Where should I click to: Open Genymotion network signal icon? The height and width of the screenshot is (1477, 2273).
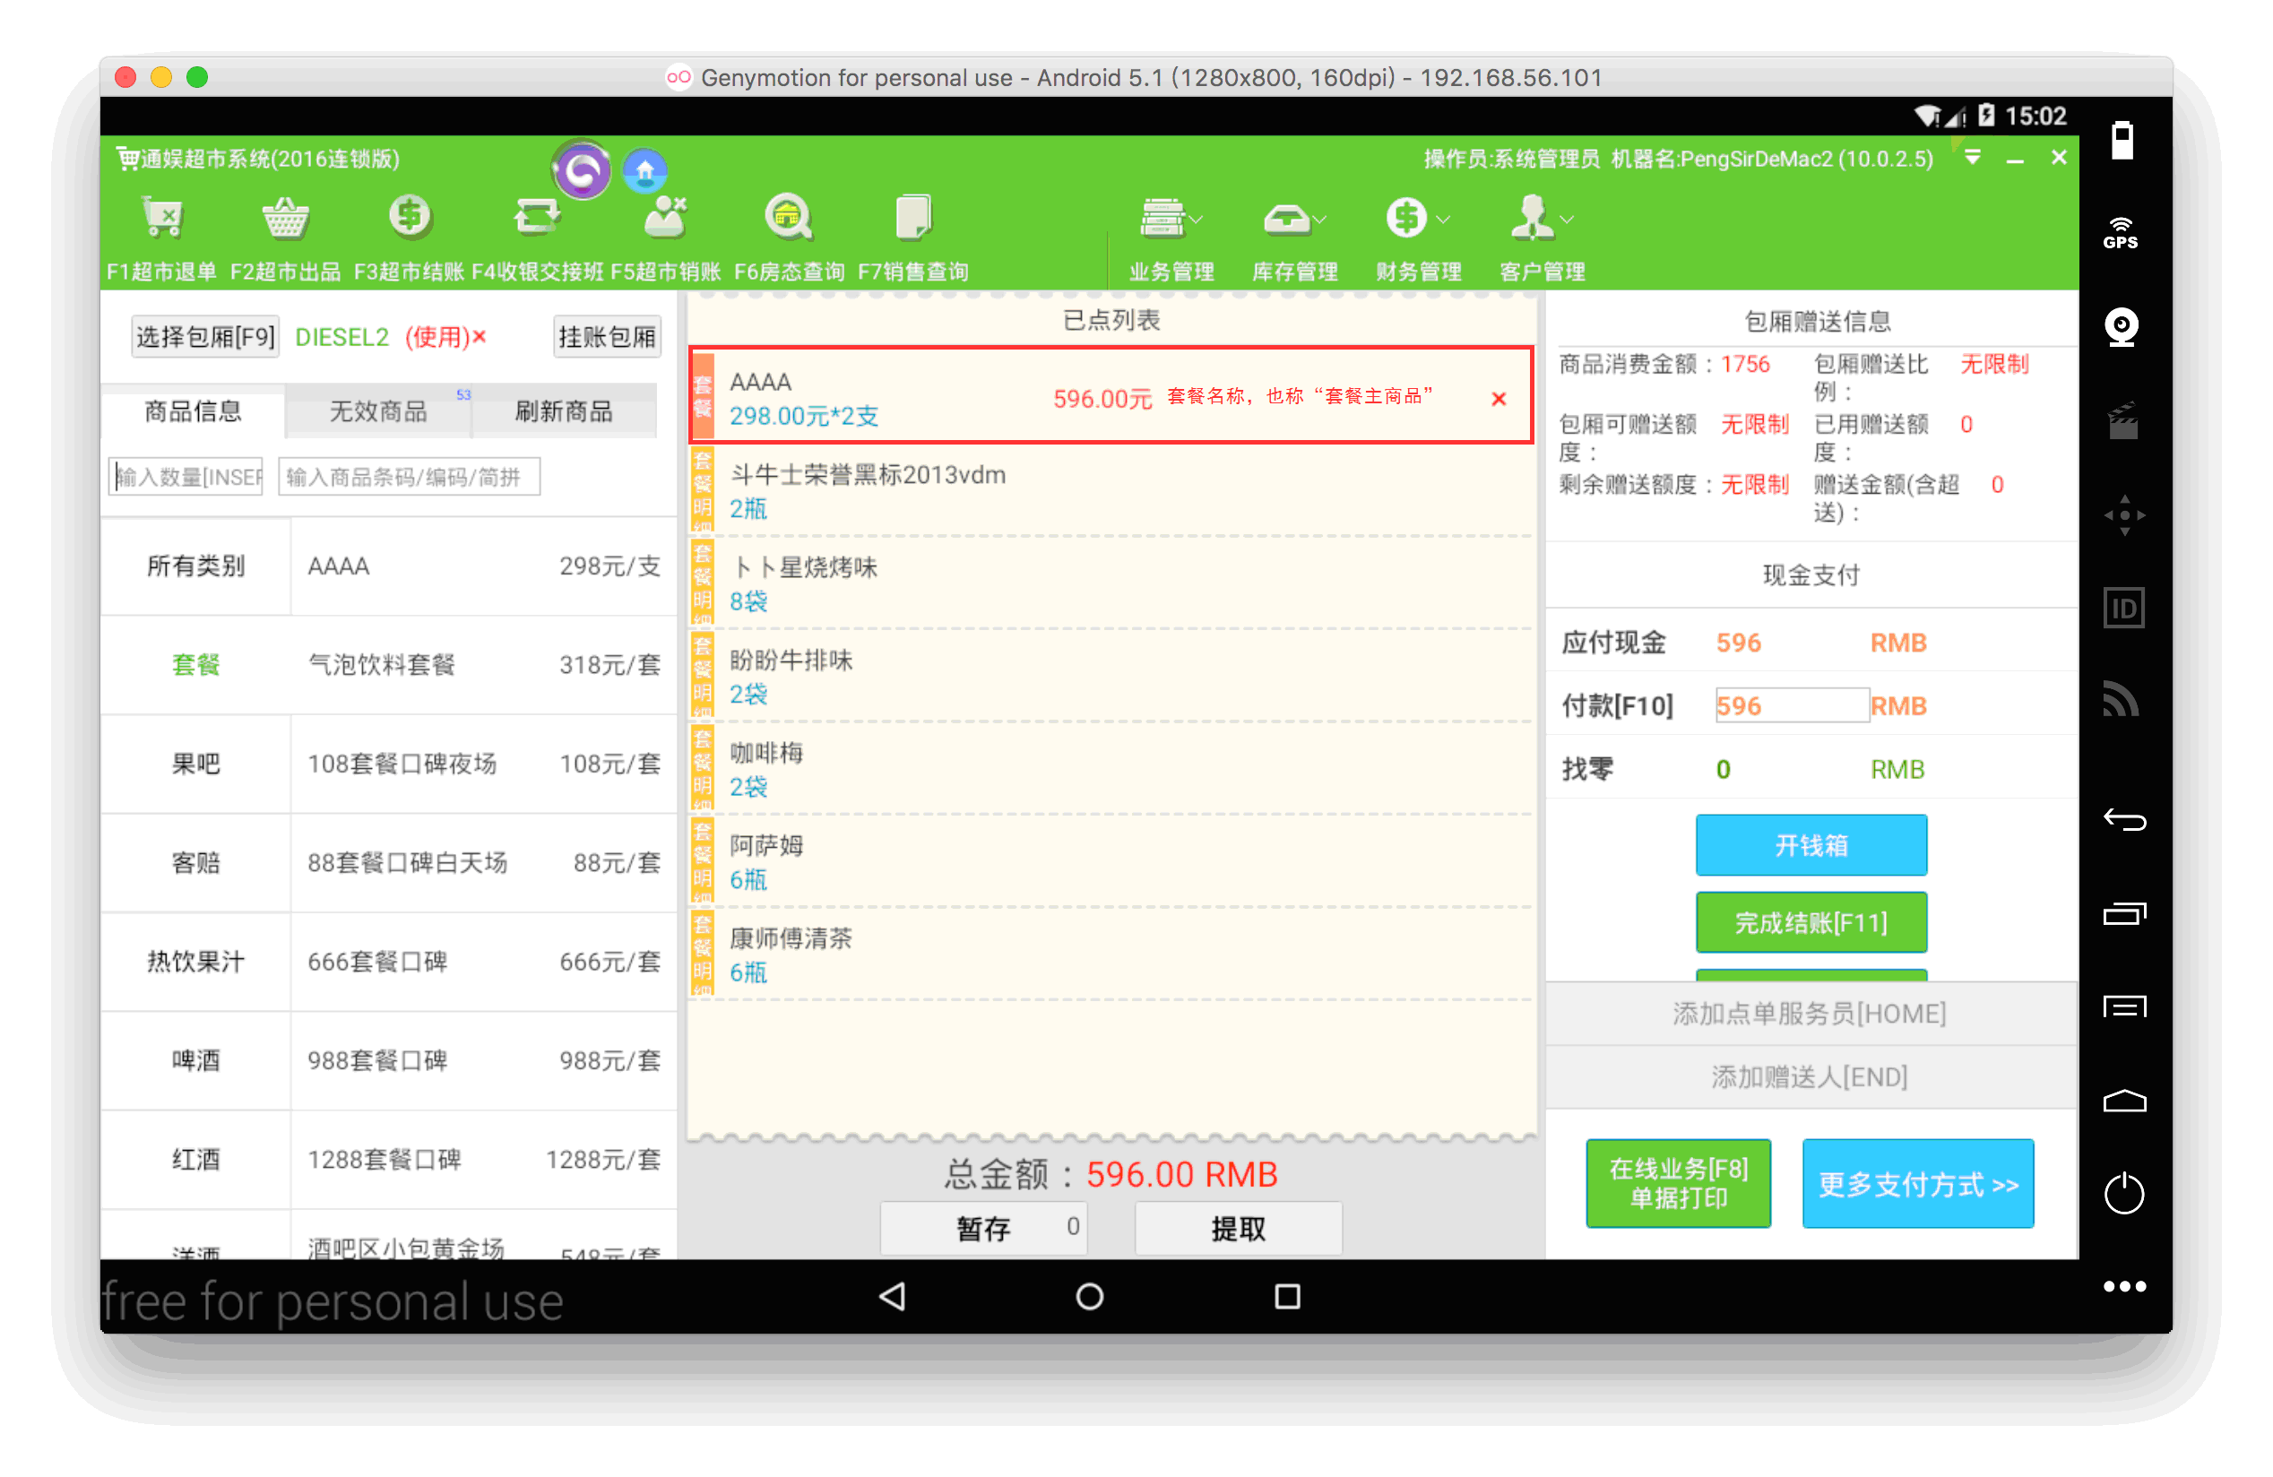coord(2121,699)
